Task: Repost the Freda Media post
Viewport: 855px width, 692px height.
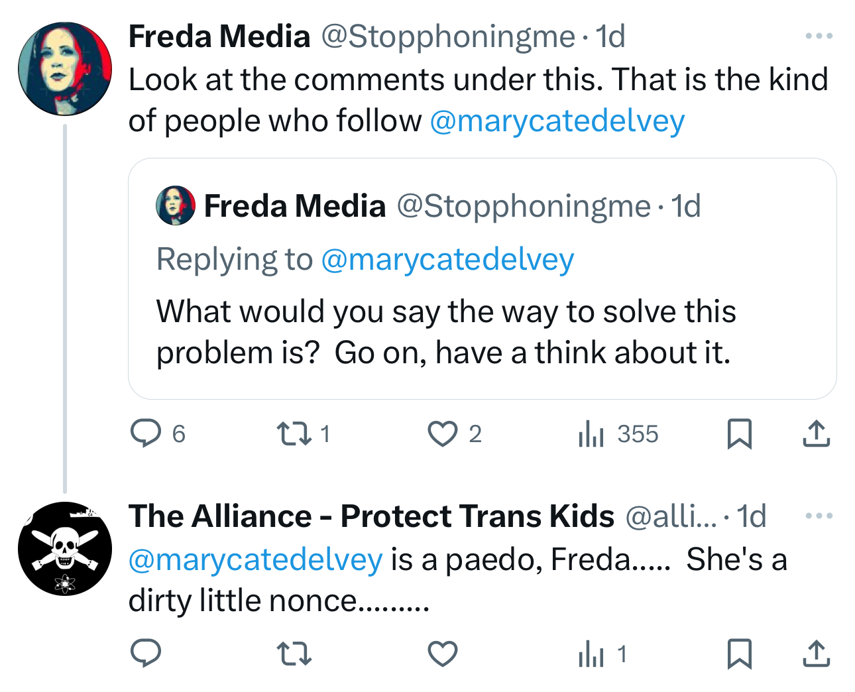Action: coord(294,434)
